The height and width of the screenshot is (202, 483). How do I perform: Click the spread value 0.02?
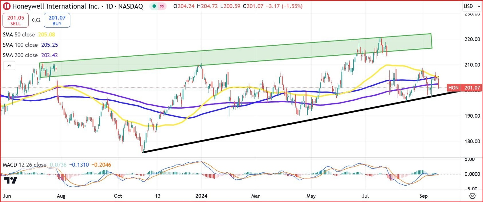[x=36, y=20]
